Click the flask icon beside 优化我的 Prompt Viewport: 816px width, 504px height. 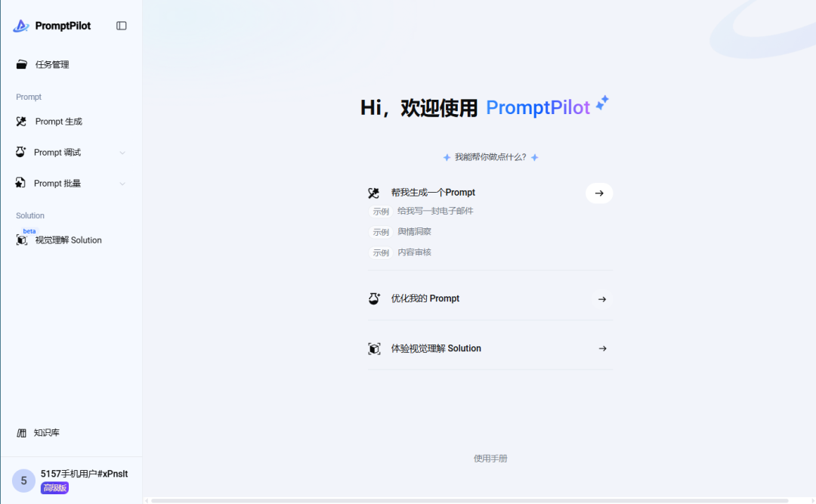tap(374, 298)
